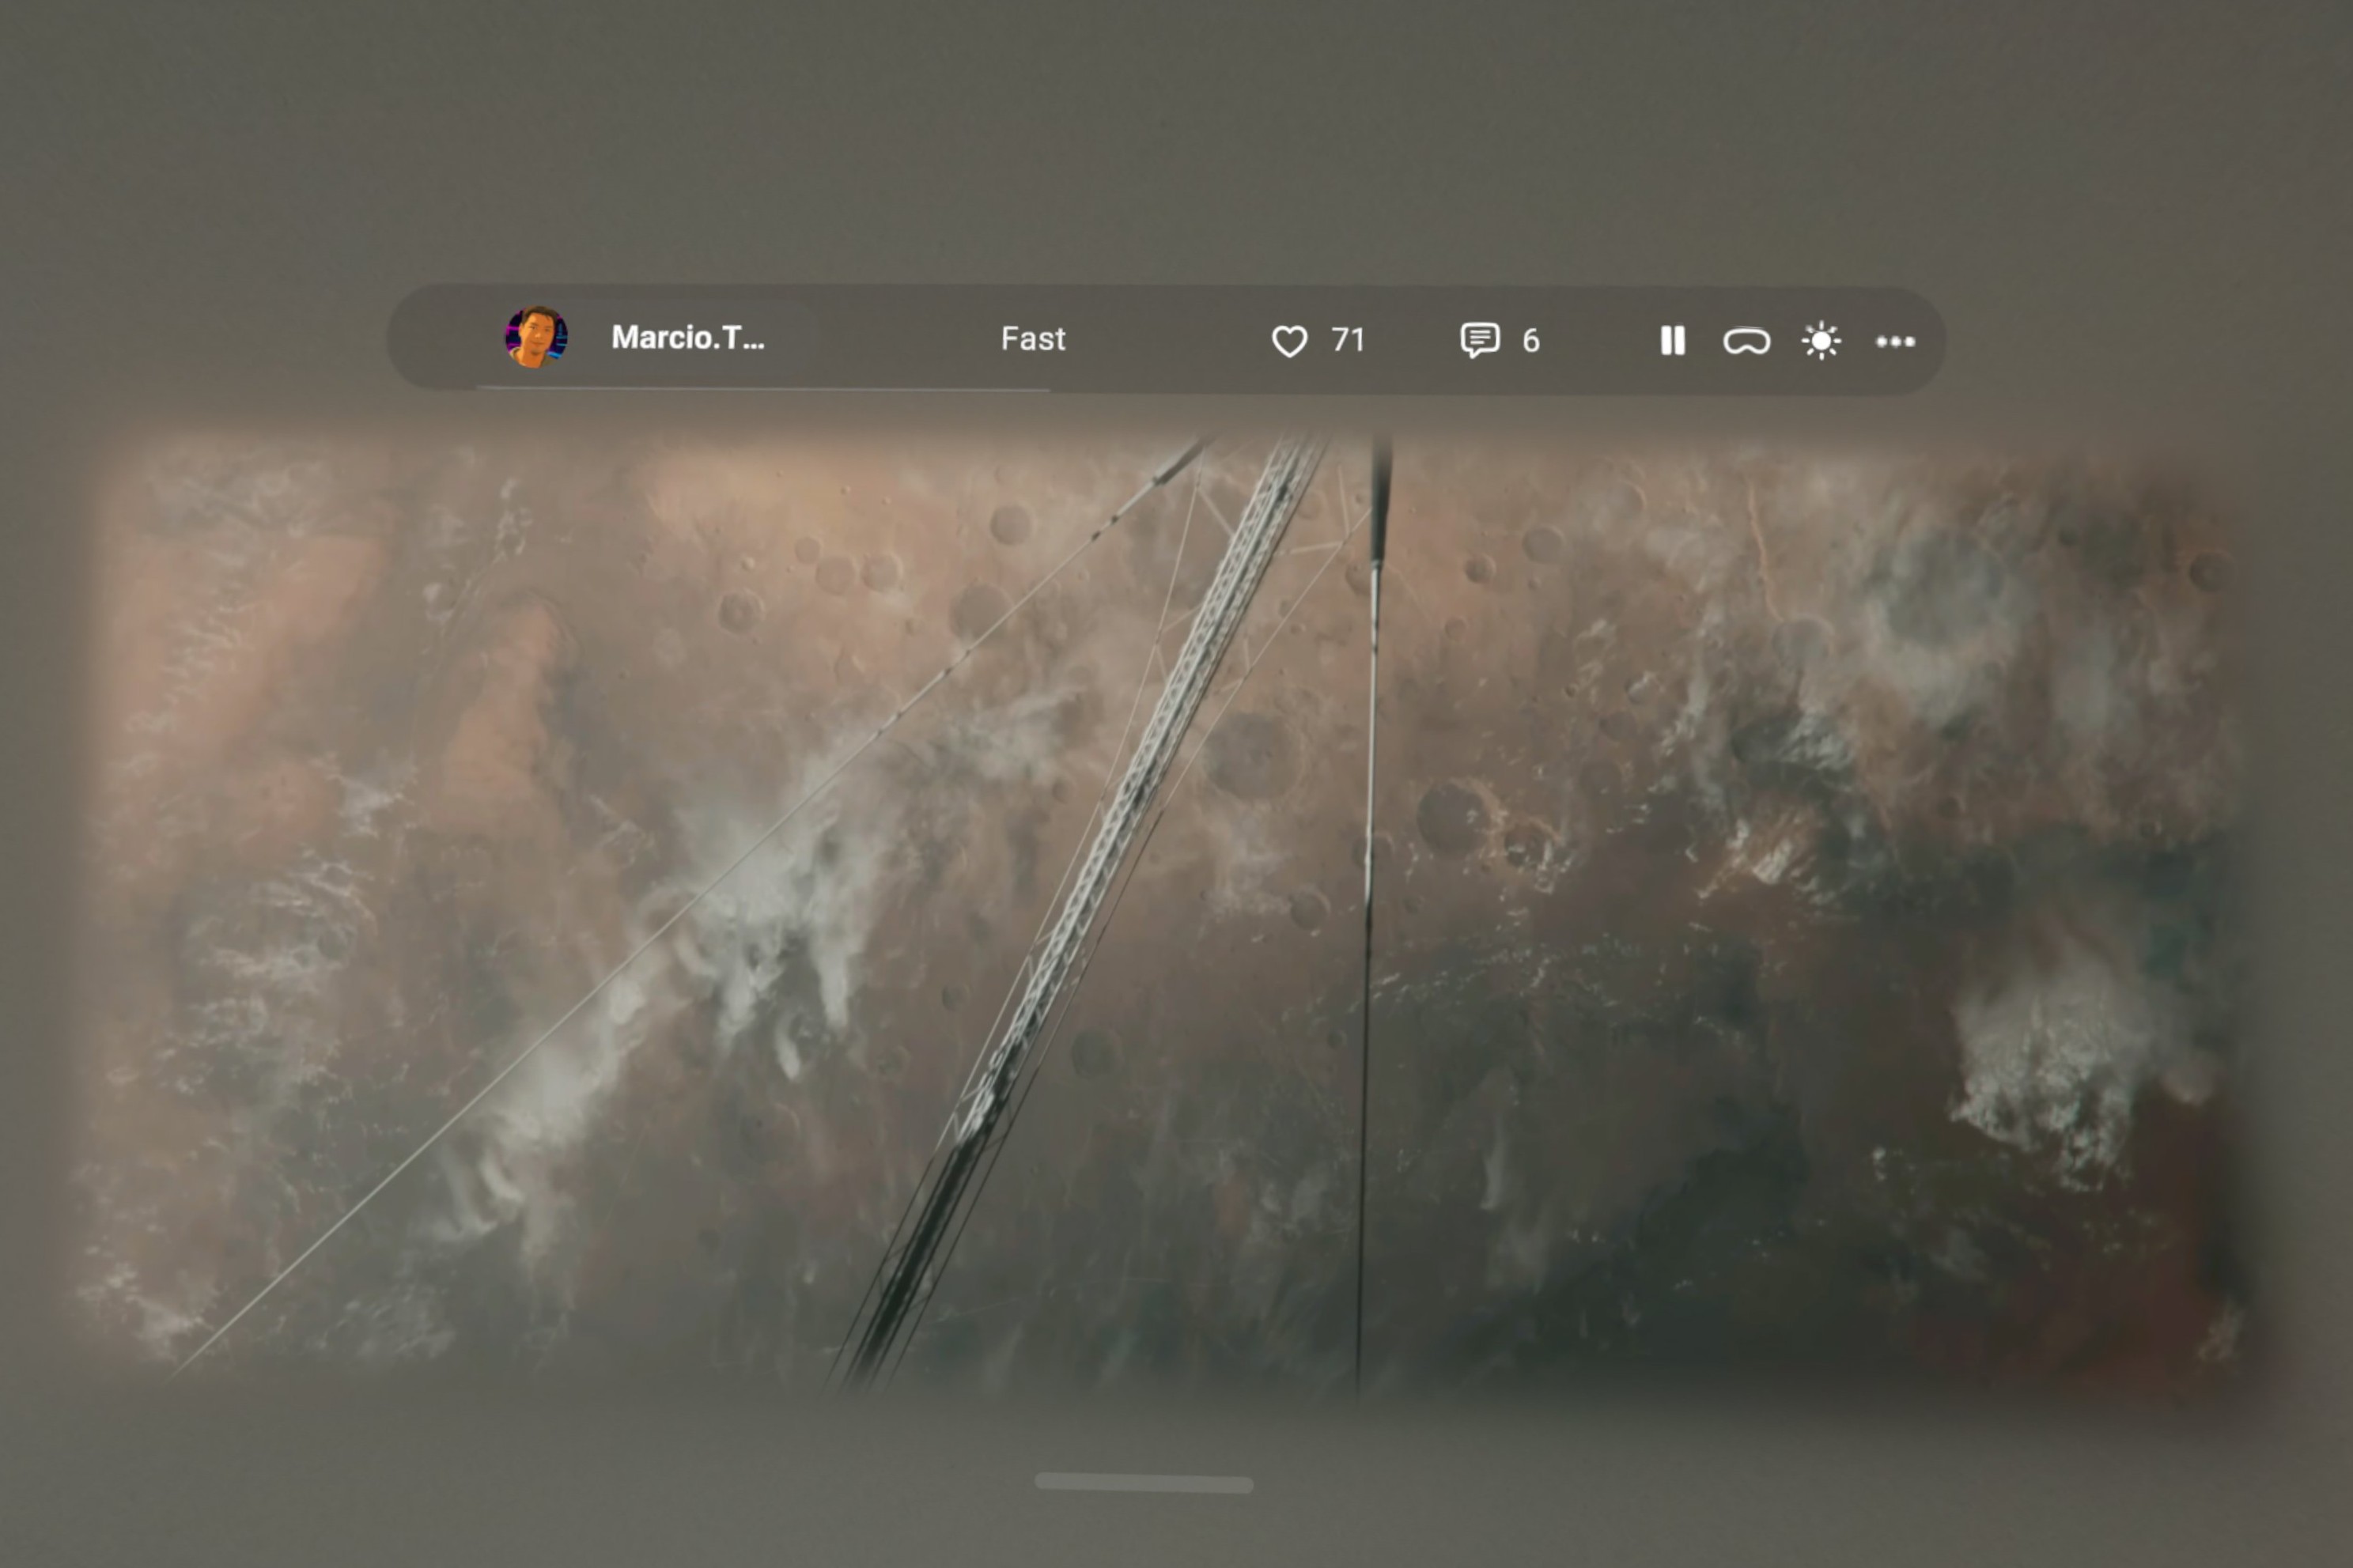The image size is (2353, 1568).
Task: Open Marcio.T profile avatar picture
Action: (536, 337)
